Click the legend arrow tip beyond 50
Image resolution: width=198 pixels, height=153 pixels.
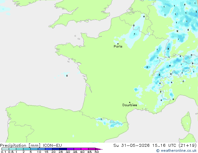point(99,149)
